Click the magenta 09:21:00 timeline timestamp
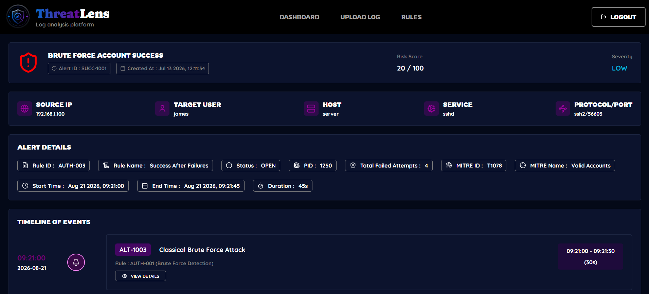 coord(32,258)
